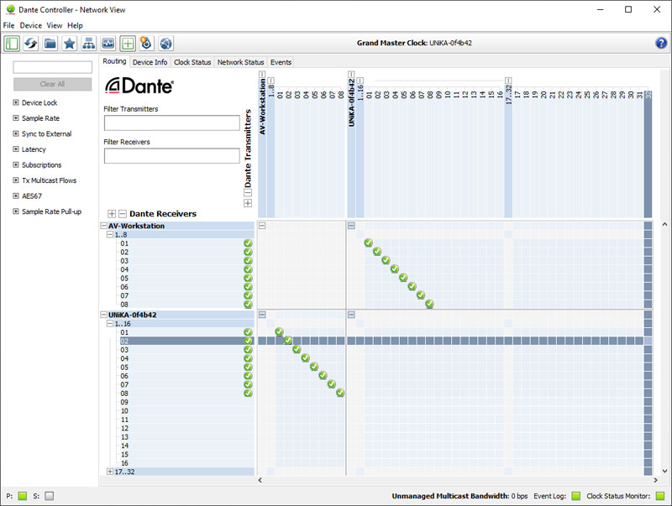Click the globe domain configuration icon
672x506 pixels.
(166, 43)
